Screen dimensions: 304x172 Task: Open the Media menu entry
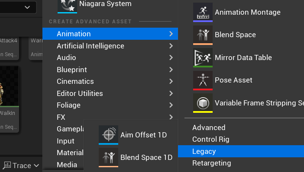[x=67, y=165]
